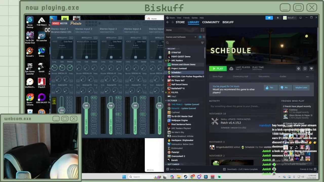Viewport: 324px width, 182px height.
Task: Open the LIBRARY tab in Steam
Action: point(193,22)
